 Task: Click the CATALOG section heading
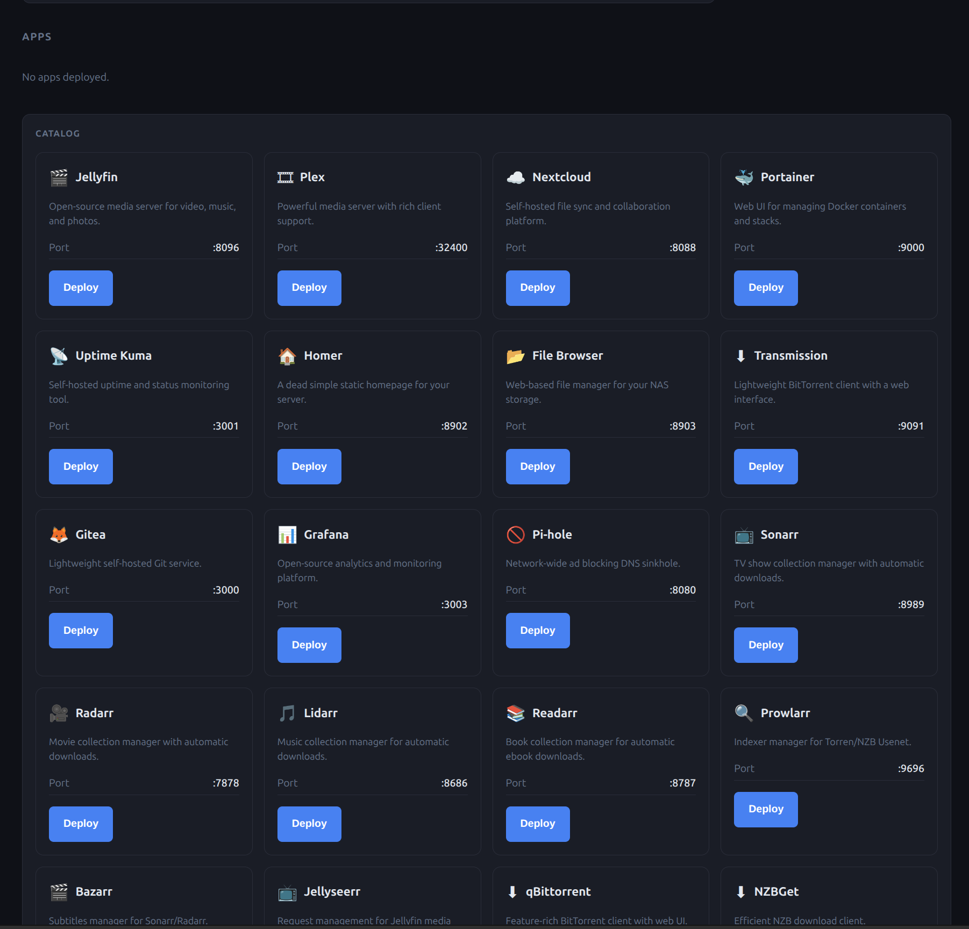coord(58,134)
